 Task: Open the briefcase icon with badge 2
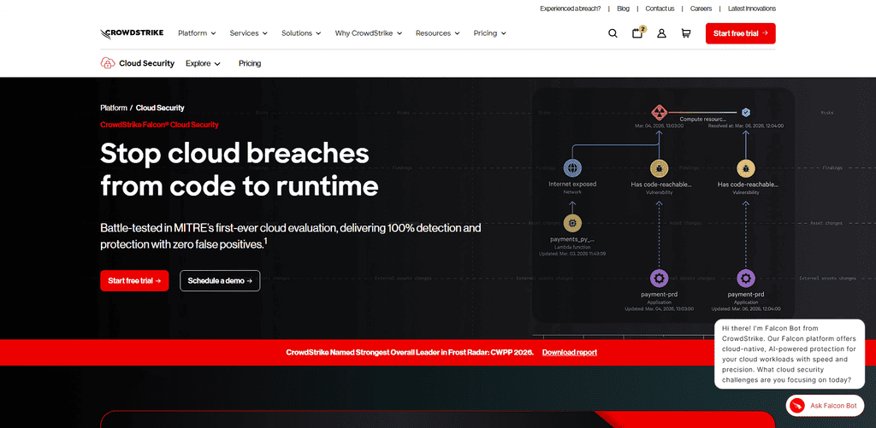(x=637, y=33)
